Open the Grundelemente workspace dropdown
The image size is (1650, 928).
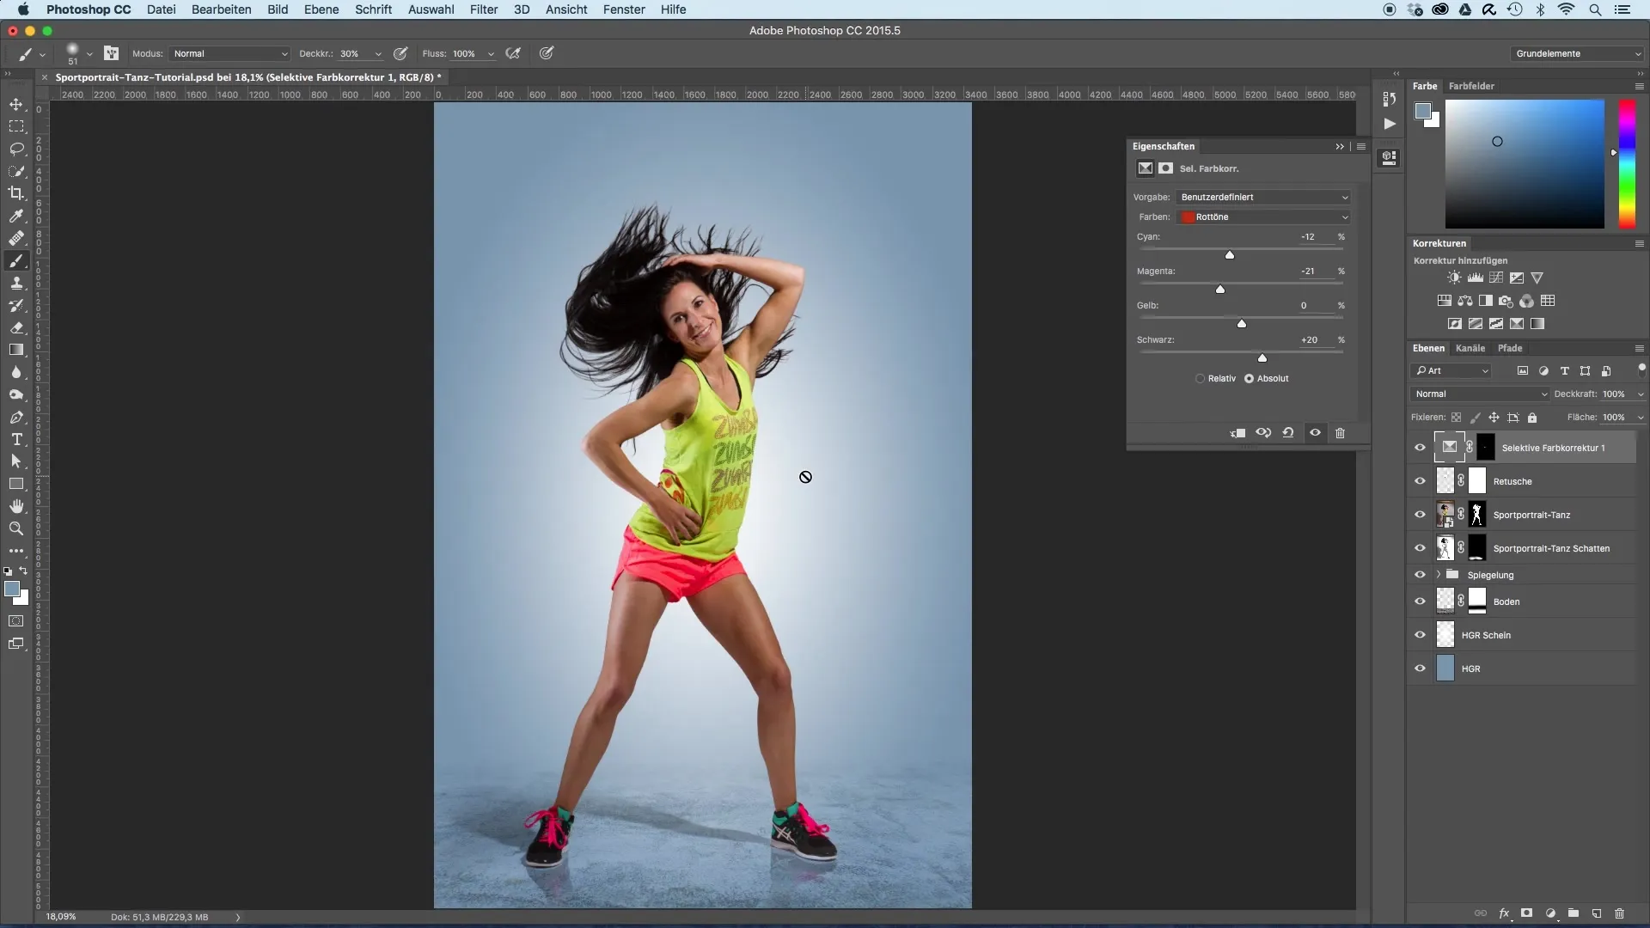(1578, 53)
